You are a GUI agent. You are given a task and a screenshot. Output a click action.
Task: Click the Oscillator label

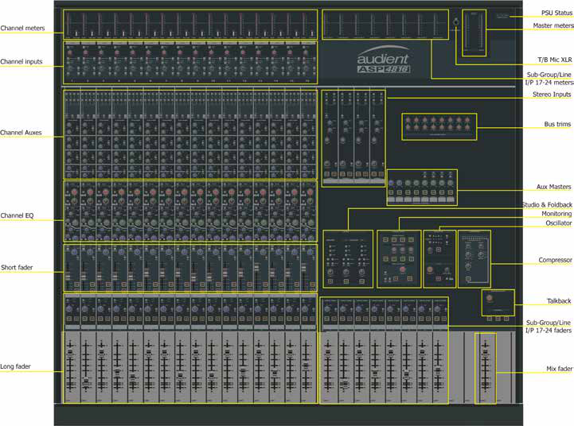[559, 223]
